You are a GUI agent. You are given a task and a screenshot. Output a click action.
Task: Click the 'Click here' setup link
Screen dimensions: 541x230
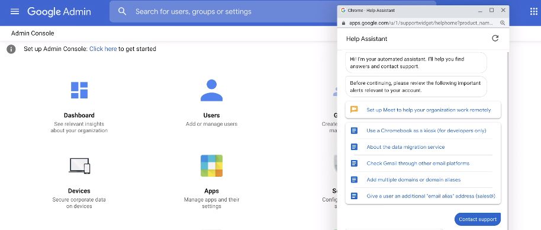pos(103,49)
